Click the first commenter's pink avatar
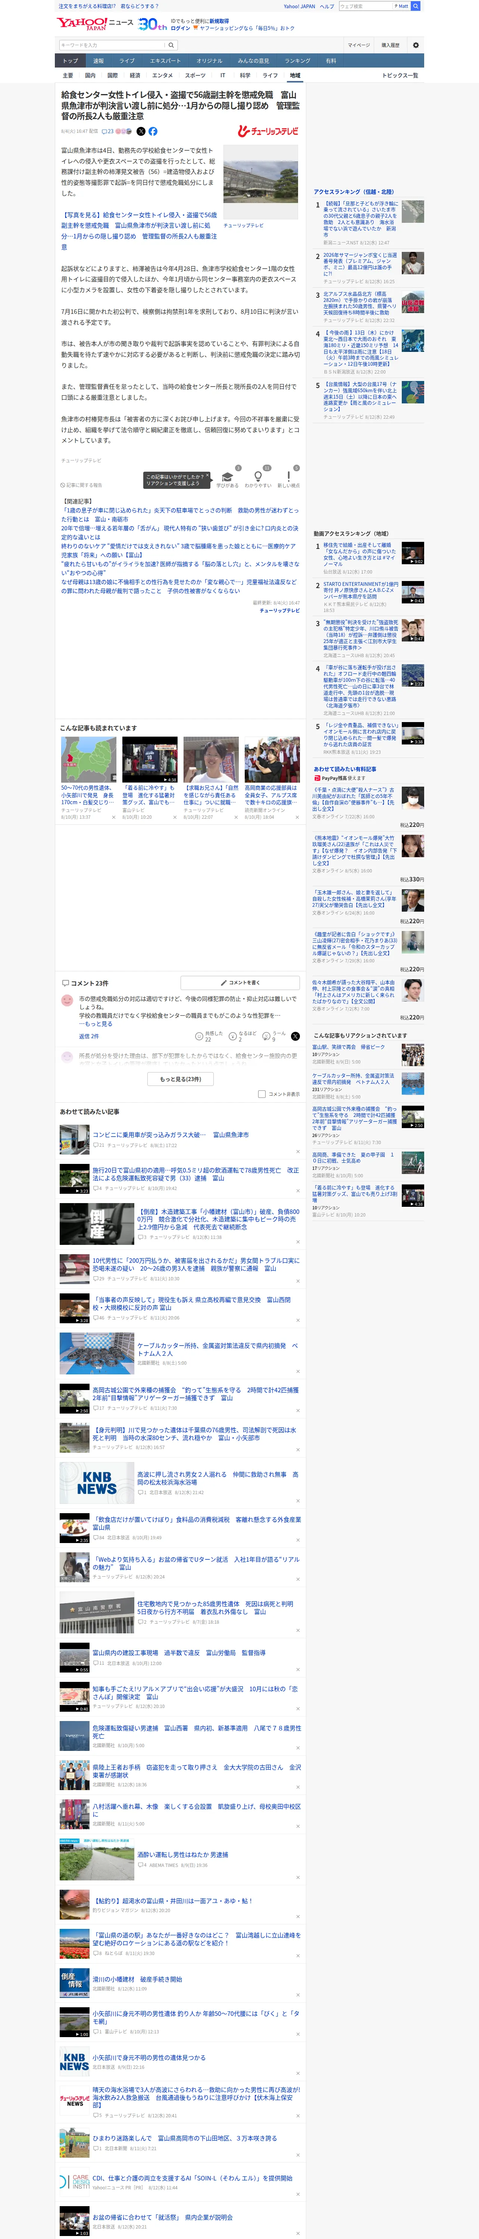The width and height of the screenshot is (479, 2239). 67,1000
